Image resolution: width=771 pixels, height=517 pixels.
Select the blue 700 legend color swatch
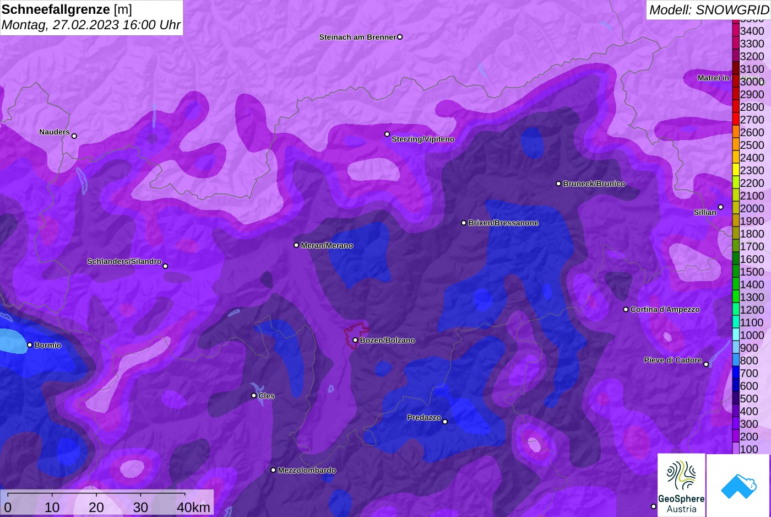(x=735, y=373)
